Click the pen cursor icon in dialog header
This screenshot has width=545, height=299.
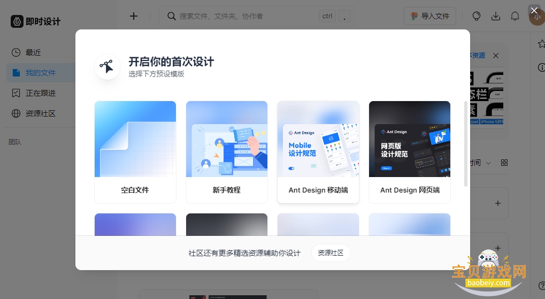108,66
